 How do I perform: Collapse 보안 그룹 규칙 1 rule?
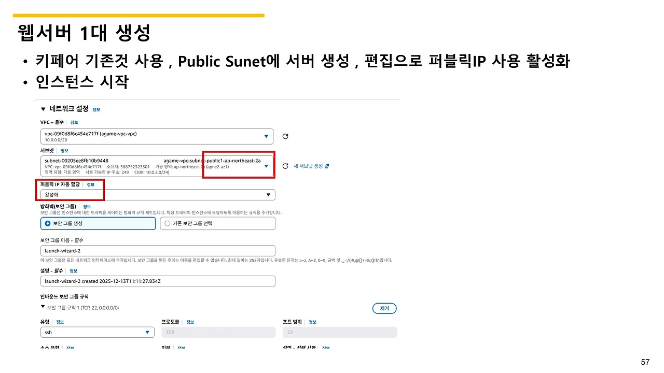pyautogui.click(x=43, y=306)
